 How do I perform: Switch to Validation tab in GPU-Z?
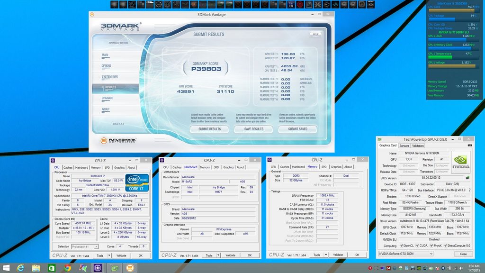(x=418, y=146)
